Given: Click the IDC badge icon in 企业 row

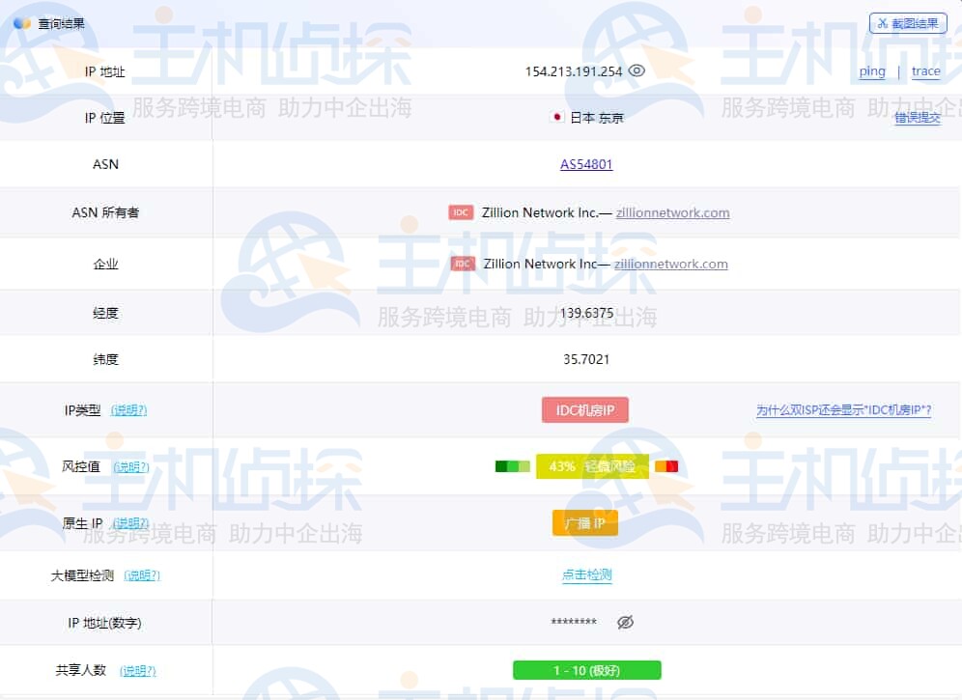Looking at the screenshot, I should 463,263.
